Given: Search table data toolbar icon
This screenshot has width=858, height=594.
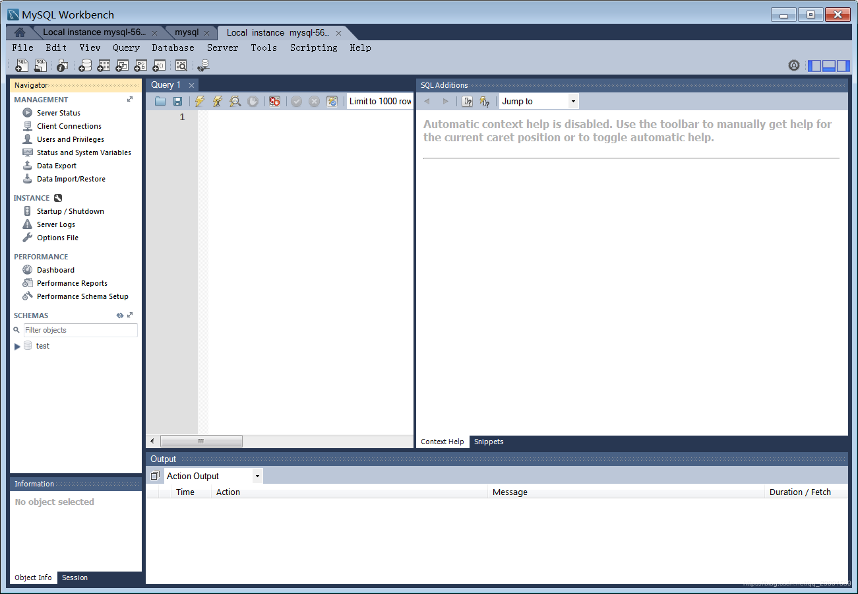Looking at the screenshot, I should point(181,65).
